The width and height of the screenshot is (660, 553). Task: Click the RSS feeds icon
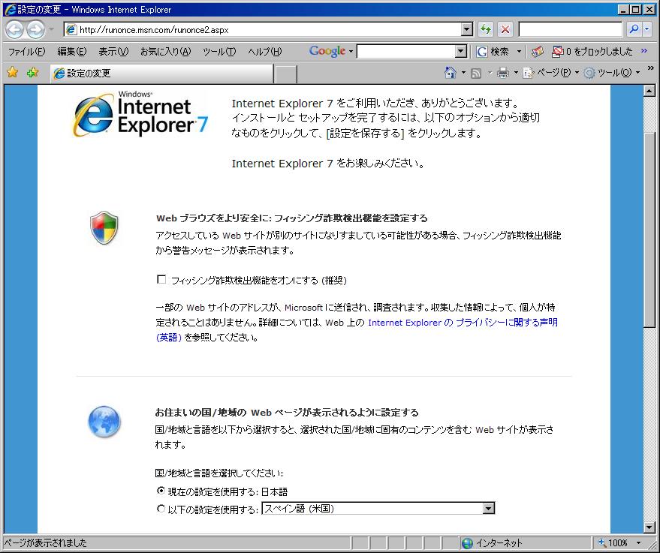point(476,74)
